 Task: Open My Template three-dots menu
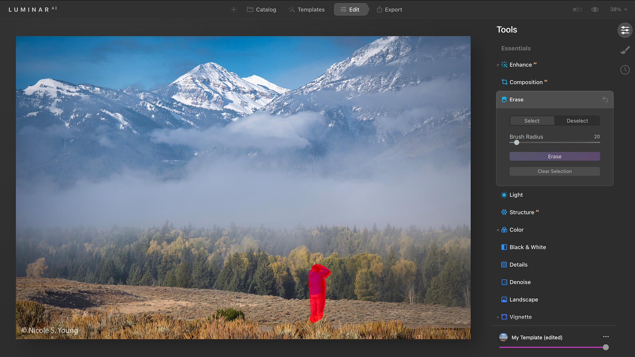[605, 337]
